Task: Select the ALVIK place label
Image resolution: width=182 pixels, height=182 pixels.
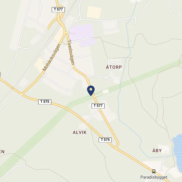Action: coord(80,132)
